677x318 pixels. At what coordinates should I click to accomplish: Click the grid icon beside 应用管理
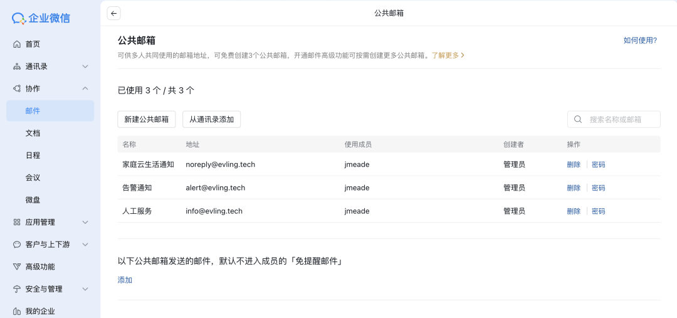coord(17,222)
